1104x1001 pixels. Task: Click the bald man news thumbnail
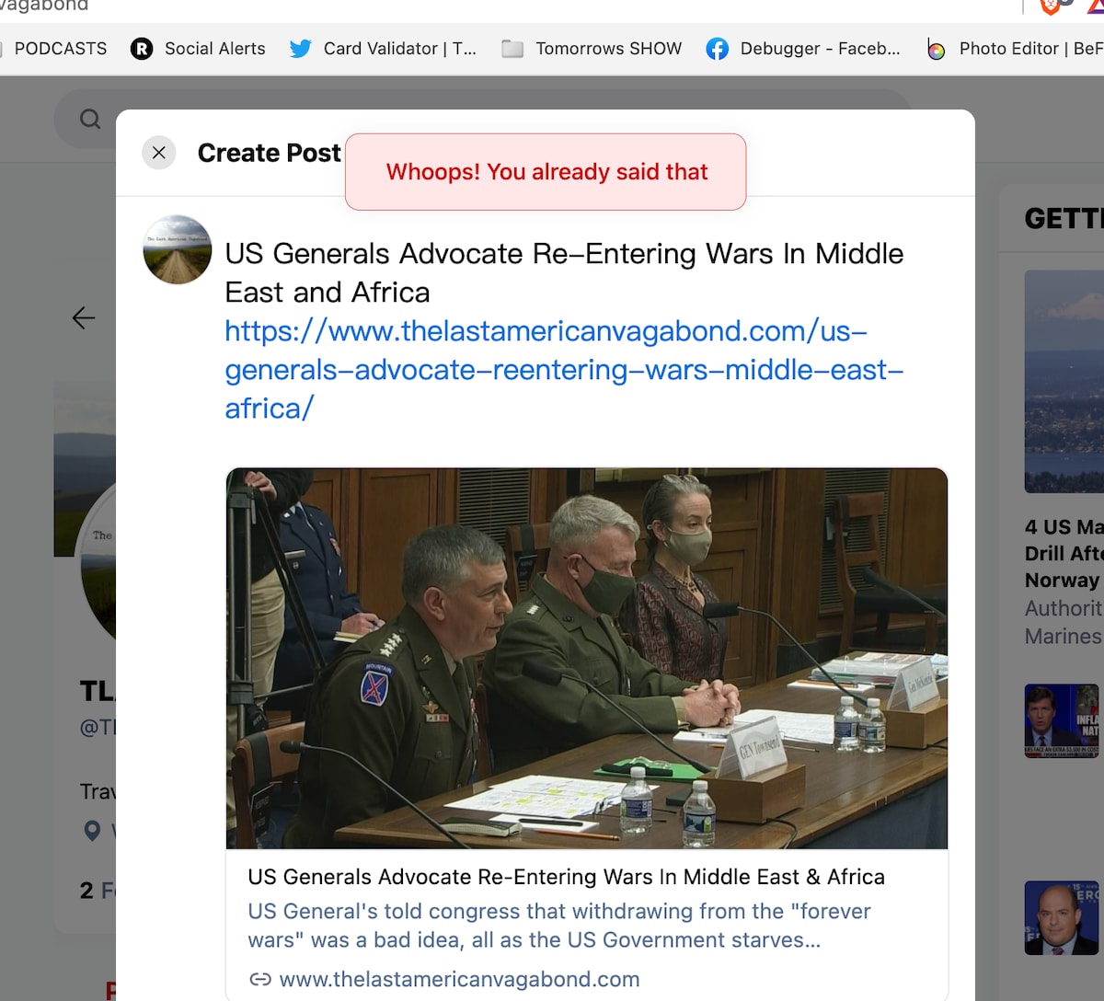tap(1062, 918)
